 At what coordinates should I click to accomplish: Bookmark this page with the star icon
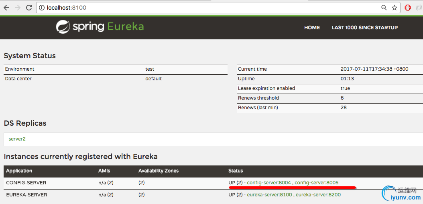point(395,8)
